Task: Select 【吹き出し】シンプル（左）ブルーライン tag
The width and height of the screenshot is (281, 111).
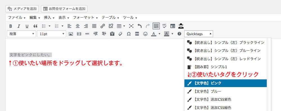Action: pyautogui.click(x=225, y=51)
